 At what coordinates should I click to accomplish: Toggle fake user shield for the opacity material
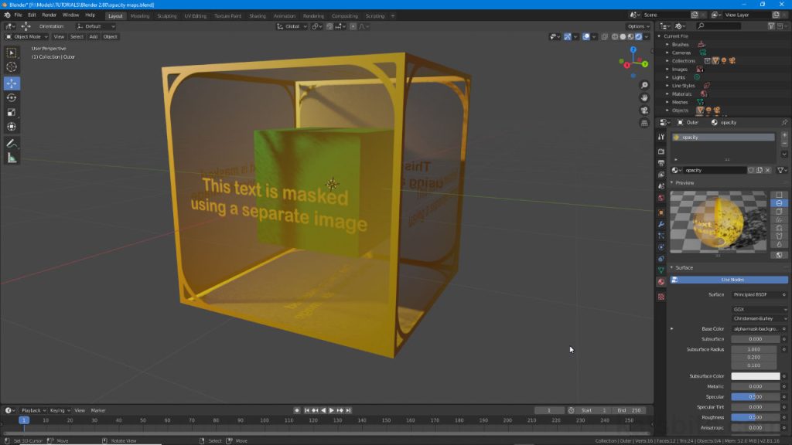point(752,170)
